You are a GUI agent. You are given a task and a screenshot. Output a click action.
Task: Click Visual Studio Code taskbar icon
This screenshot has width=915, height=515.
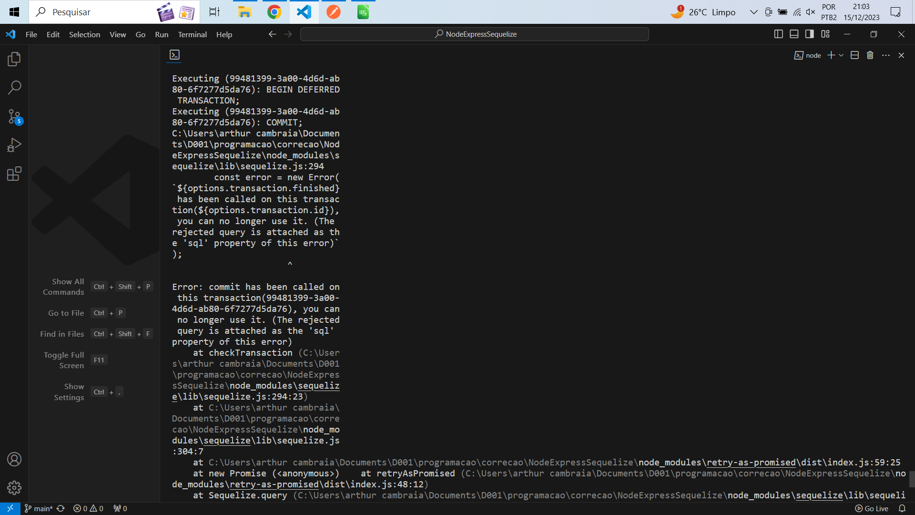[304, 12]
